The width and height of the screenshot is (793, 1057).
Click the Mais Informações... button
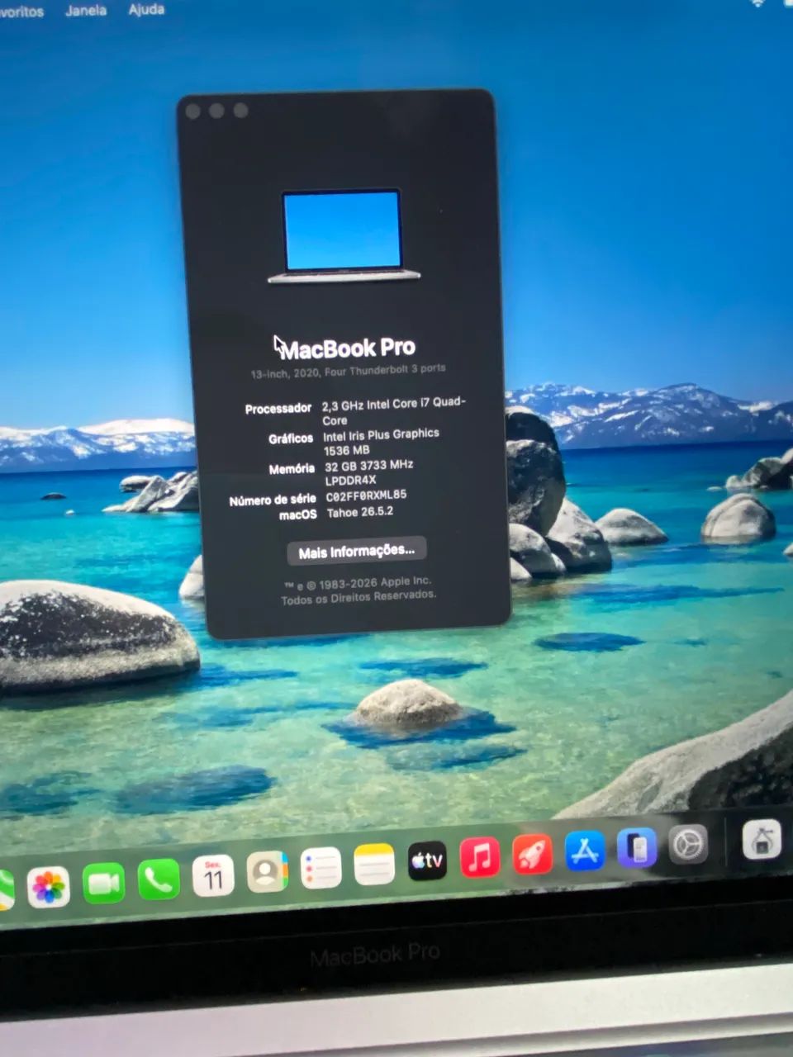point(357,551)
